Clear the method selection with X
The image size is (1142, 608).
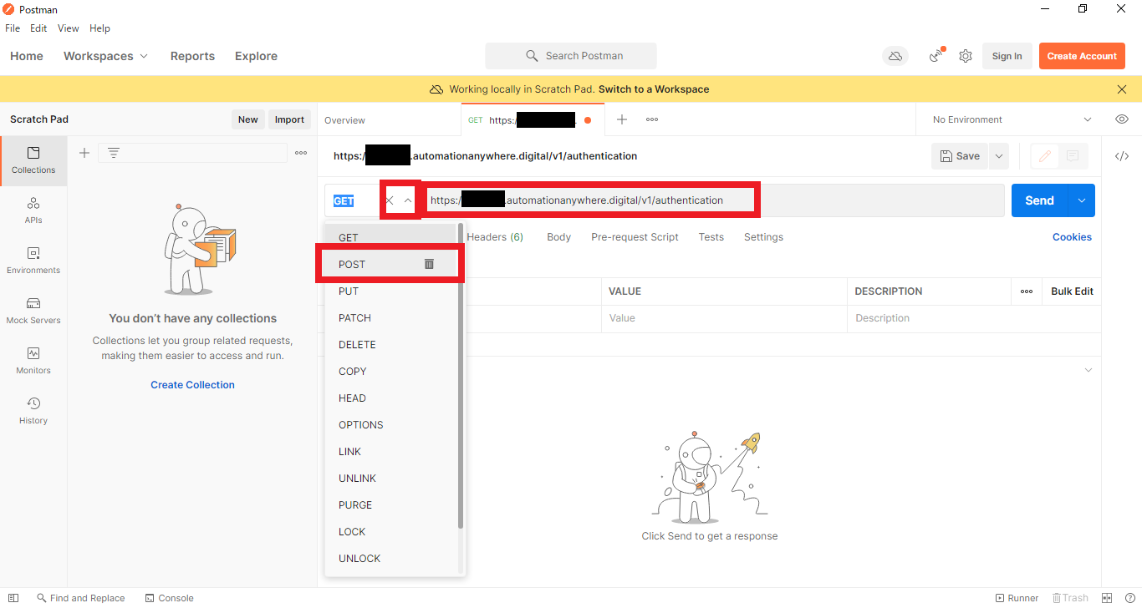click(x=390, y=200)
